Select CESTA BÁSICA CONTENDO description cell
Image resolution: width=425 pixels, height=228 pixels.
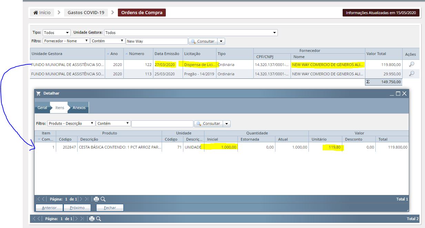[120, 147]
